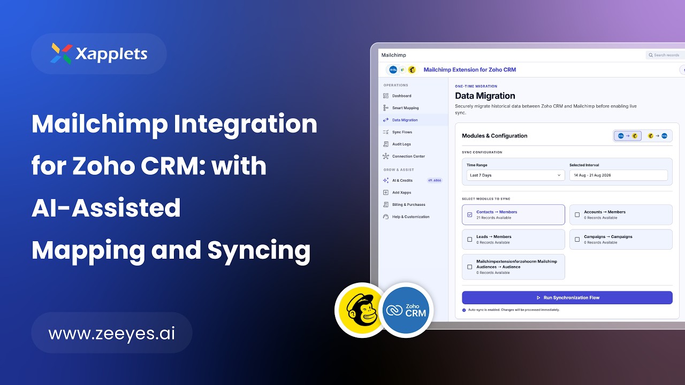Click the Mailchimp Extension for Zoho CRM title
The height and width of the screenshot is (385, 685).
(470, 70)
